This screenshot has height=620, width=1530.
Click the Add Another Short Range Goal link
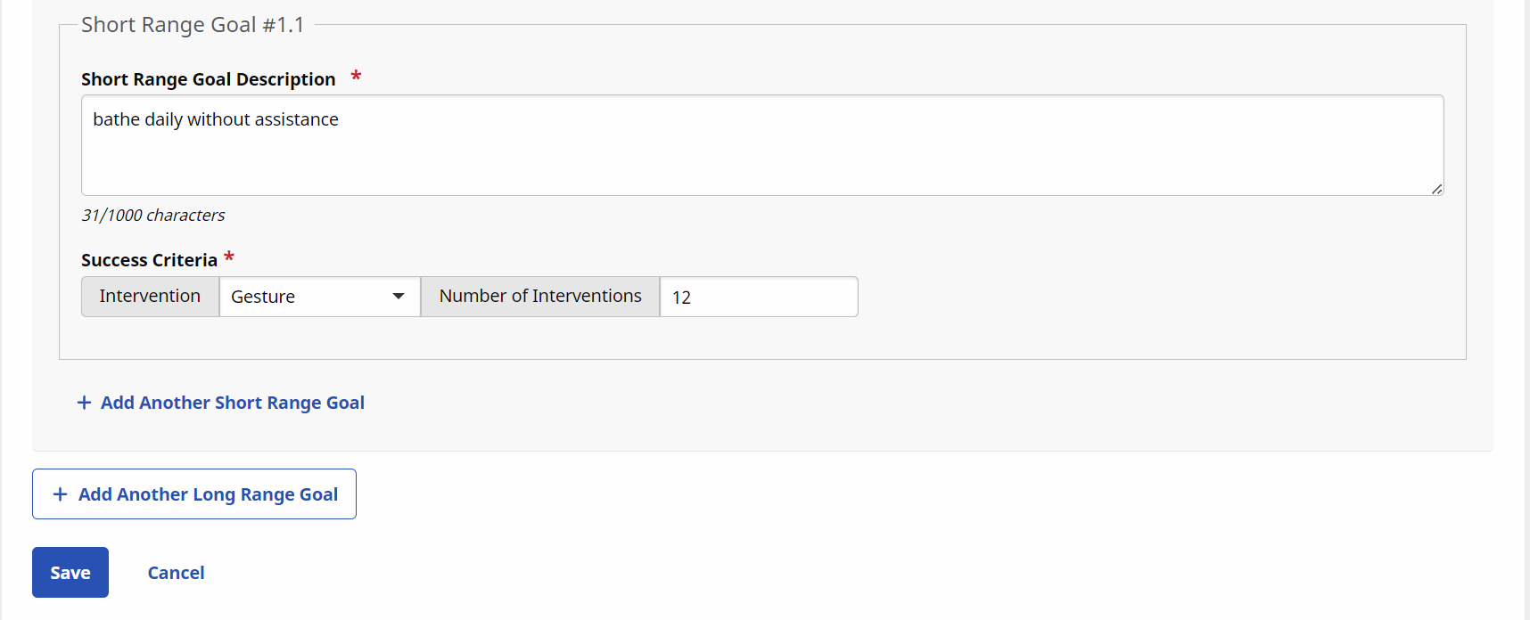tap(232, 403)
